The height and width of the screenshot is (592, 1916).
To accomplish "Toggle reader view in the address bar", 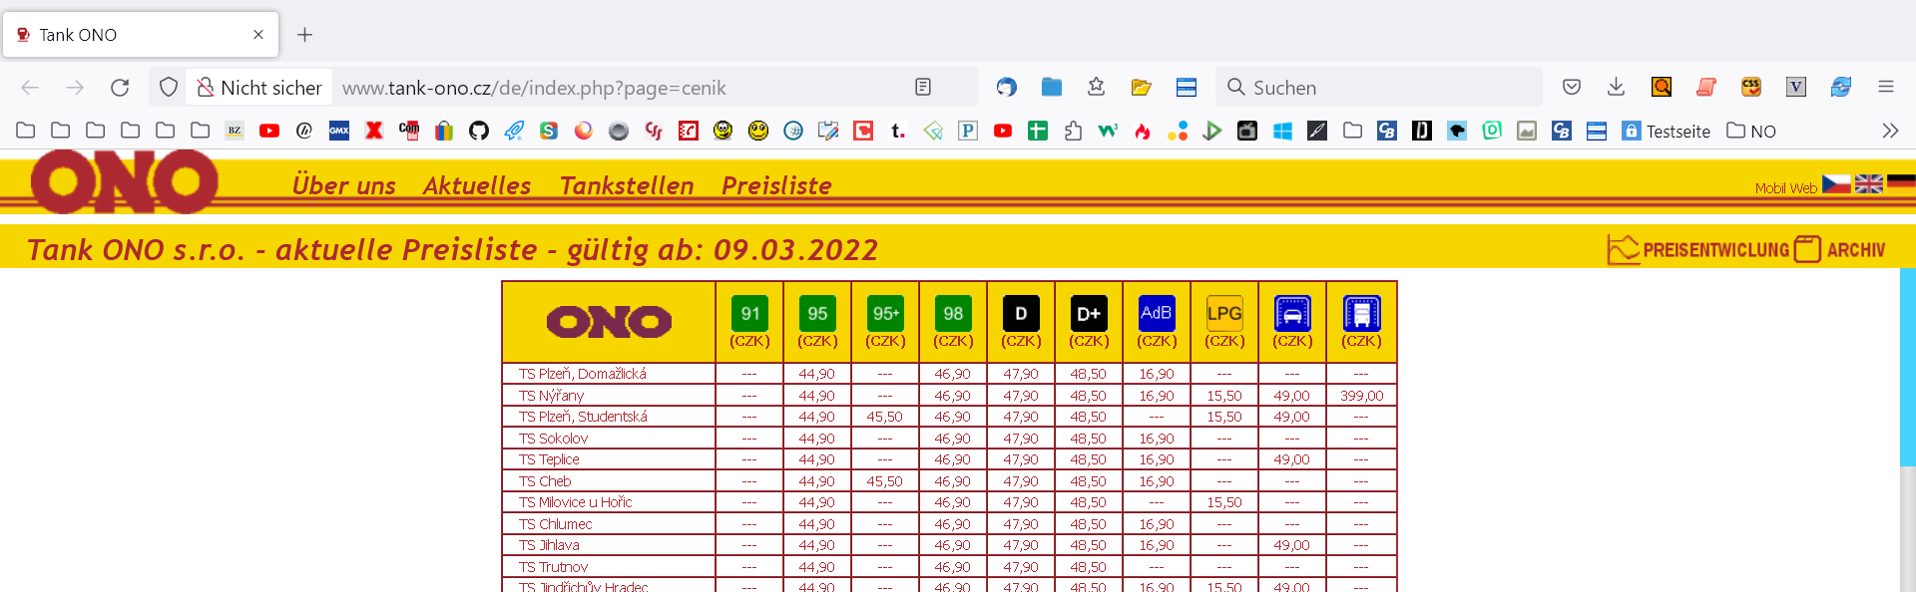I will click(x=923, y=88).
